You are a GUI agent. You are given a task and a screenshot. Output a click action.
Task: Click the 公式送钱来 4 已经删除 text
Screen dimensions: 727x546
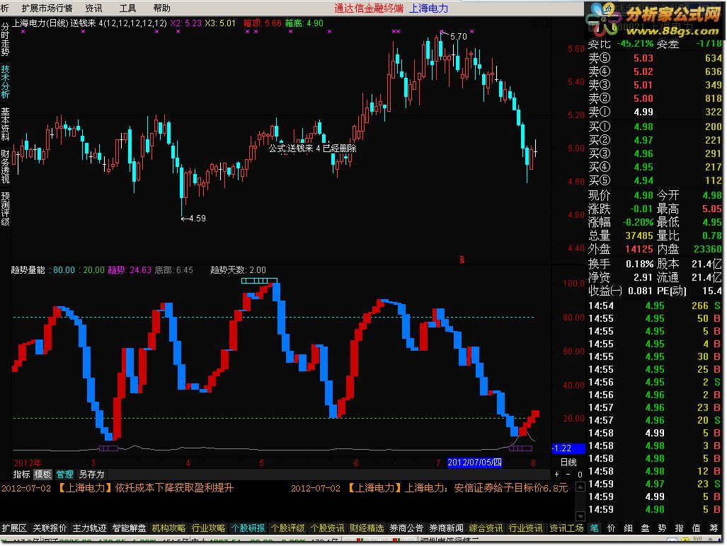pos(312,149)
